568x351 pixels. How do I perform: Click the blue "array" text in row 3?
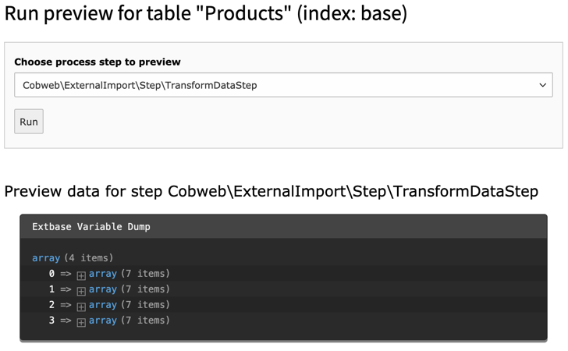[x=102, y=321]
